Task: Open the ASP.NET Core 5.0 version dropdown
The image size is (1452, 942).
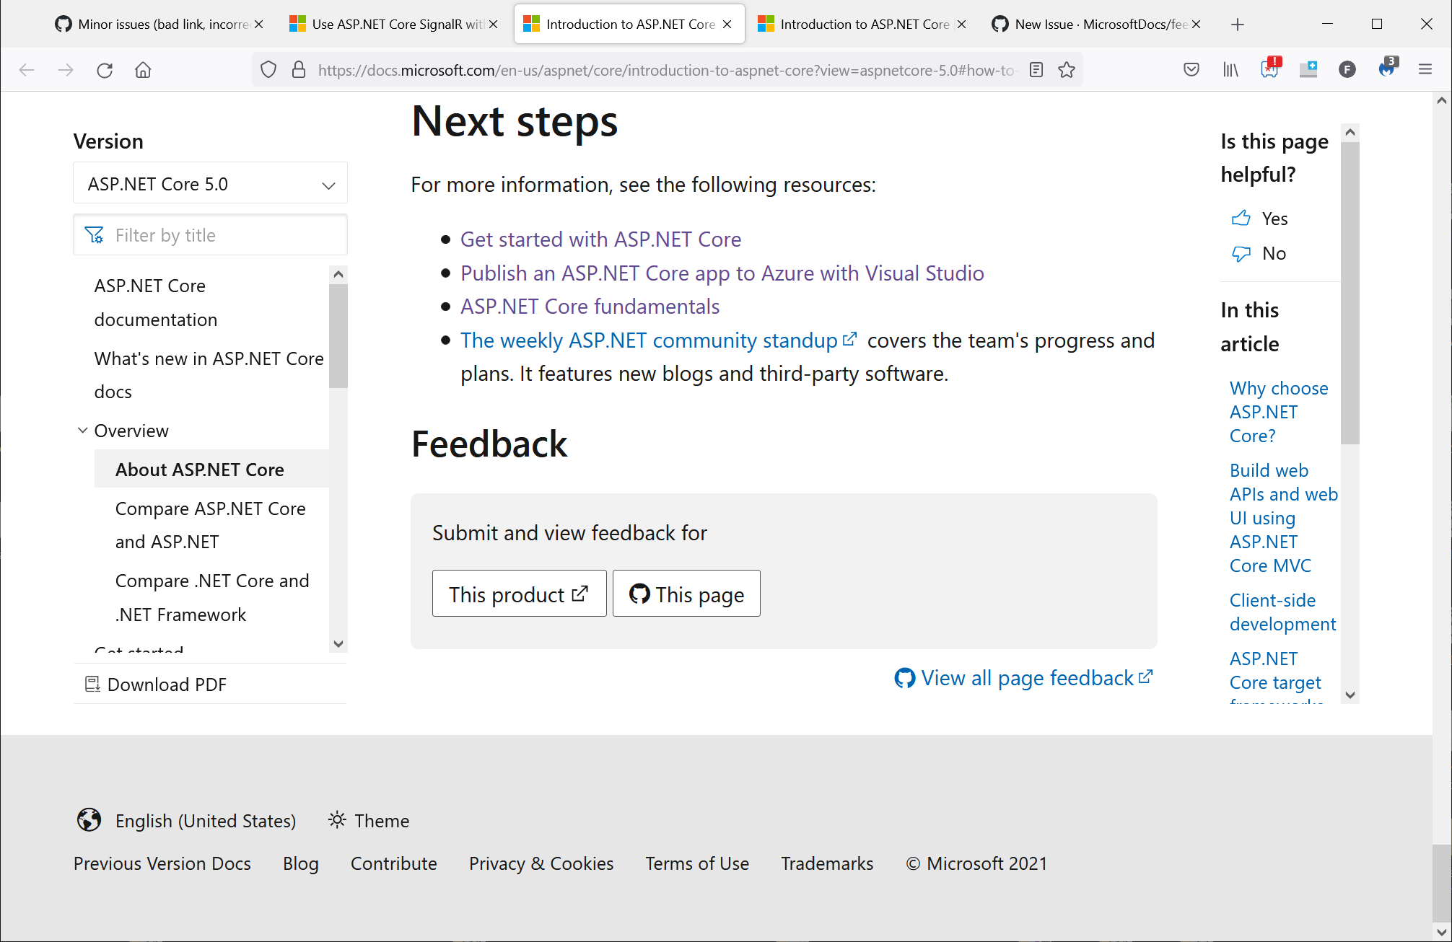Action: click(x=210, y=184)
